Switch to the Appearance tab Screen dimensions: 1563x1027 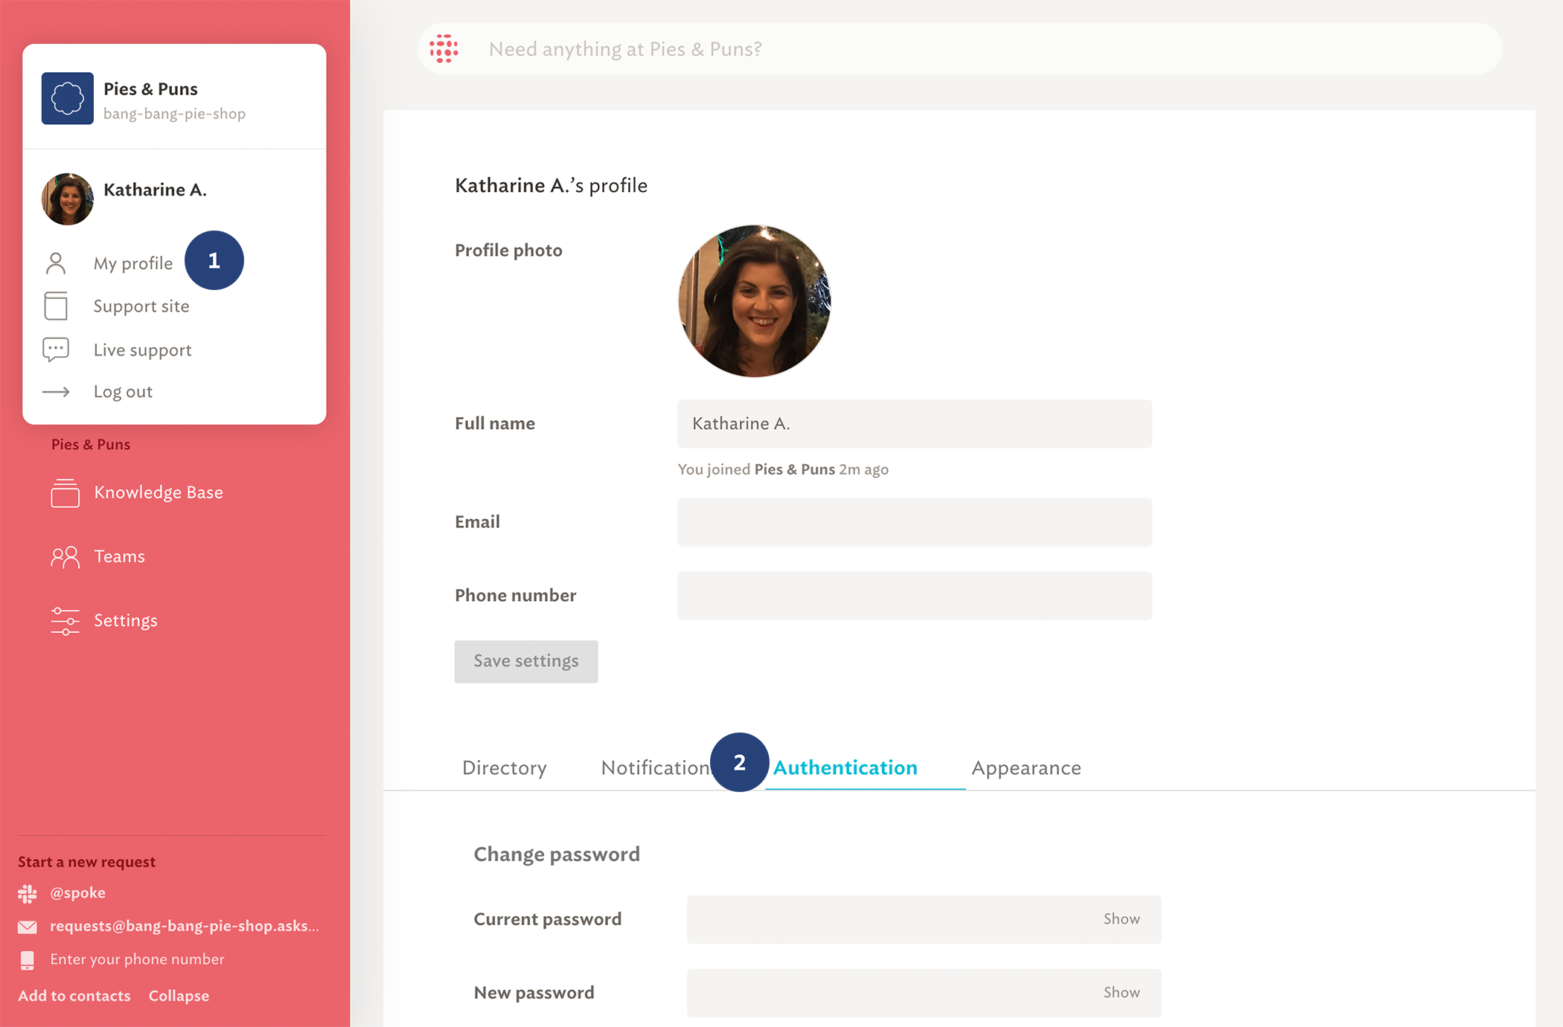pos(1026,767)
